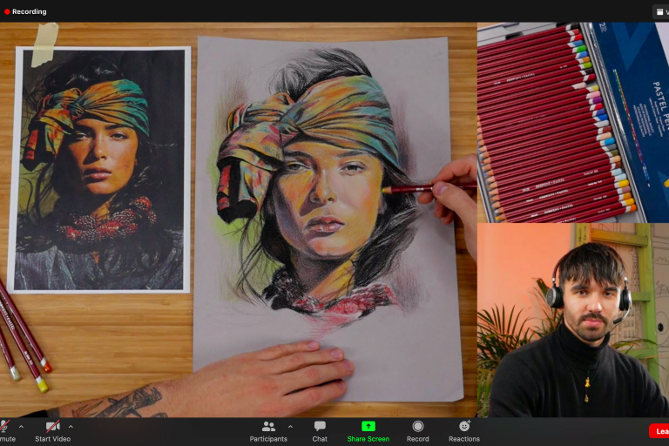Click the Share Screen text label
Image resolution: width=669 pixels, height=446 pixels.
click(368, 439)
